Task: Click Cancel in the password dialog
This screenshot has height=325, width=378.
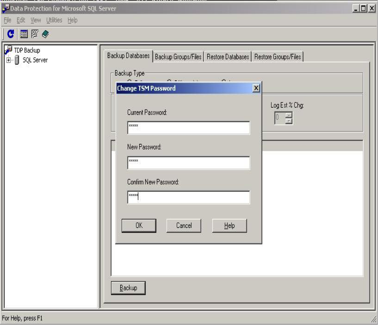Action: pos(184,226)
